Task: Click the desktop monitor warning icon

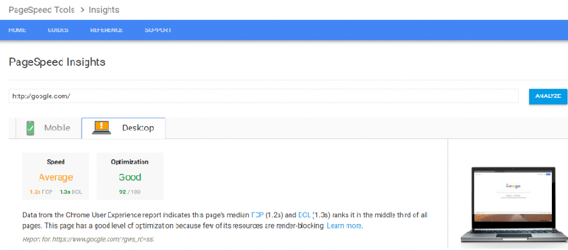Action: coord(102,128)
